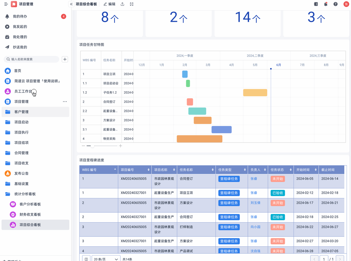Collapse the sidebar with double-chevron icon
351x261 pixels.
71,4
